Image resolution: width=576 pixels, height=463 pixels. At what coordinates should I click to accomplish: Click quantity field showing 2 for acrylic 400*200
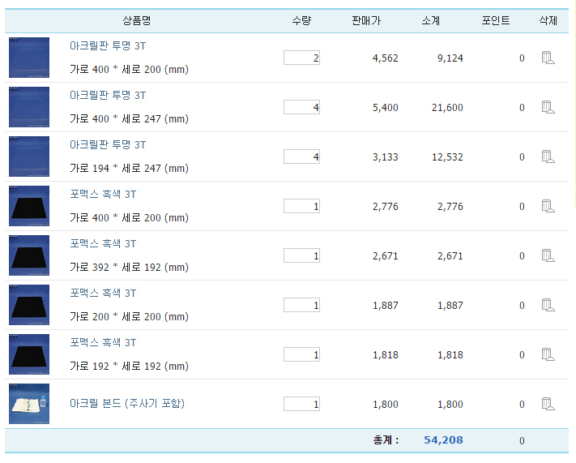(301, 58)
